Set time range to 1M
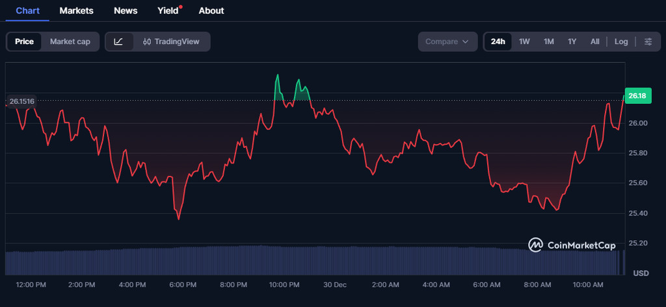 tap(548, 42)
